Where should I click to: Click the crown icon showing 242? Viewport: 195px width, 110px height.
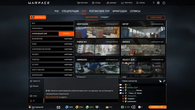coord(107,107)
